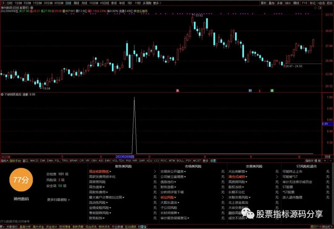Click 指标A toggle
Viewport: 334px width, 229px height.
[4, 161]
